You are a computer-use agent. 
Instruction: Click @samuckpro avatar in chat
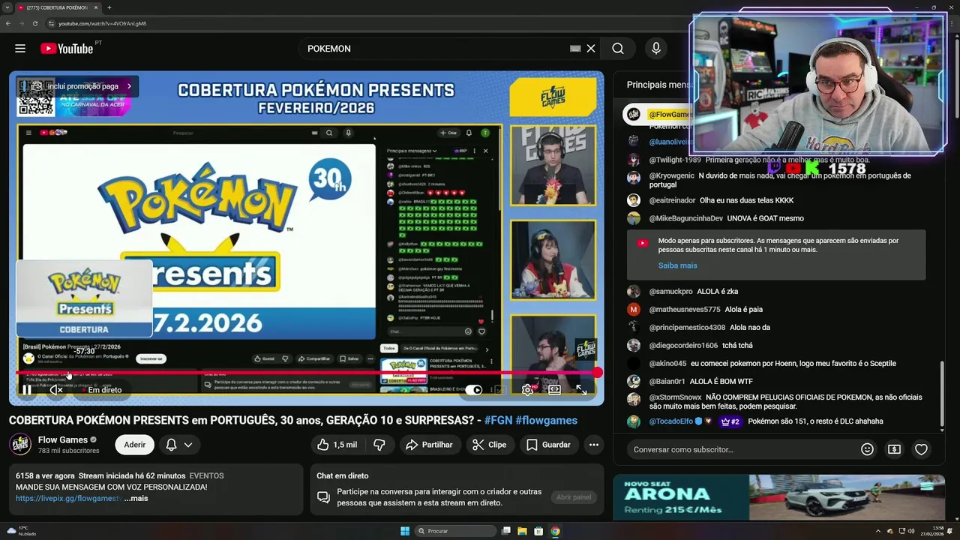tap(634, 292)
